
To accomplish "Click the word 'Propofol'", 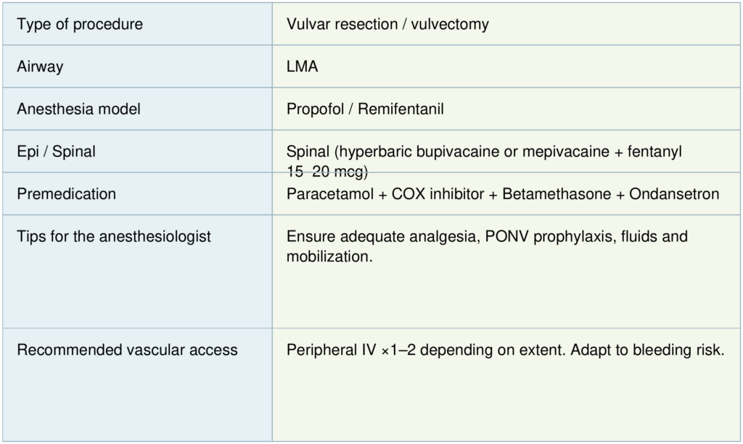I will (x=313, y=109).
